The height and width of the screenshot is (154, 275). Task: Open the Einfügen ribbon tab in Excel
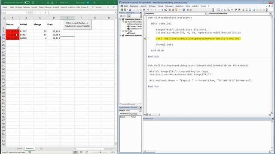tap(18, 7)
